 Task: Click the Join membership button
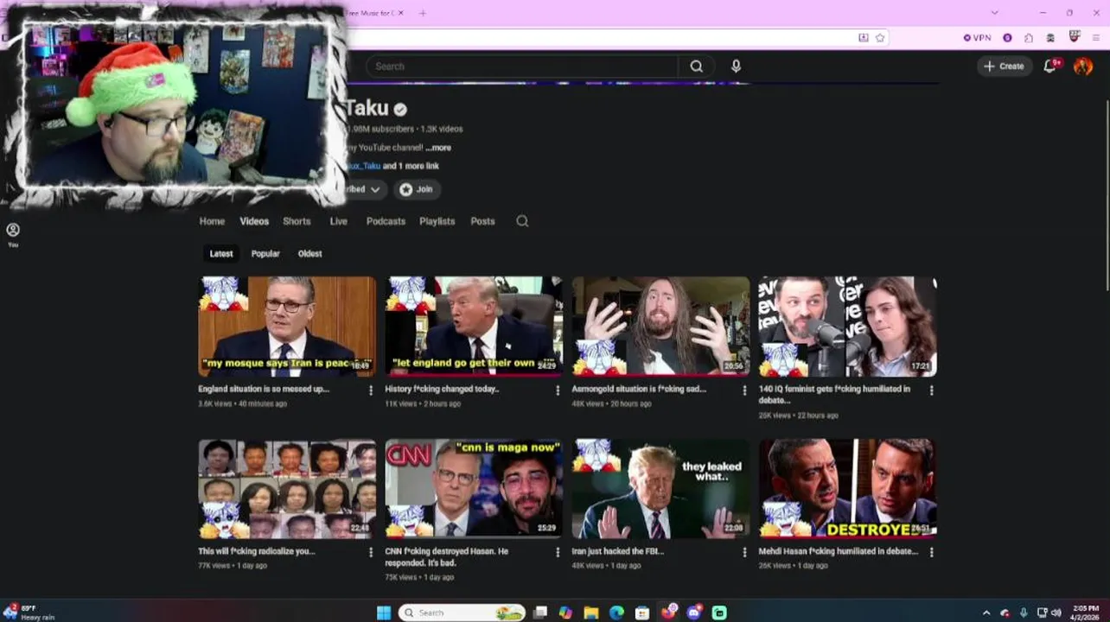418,189
